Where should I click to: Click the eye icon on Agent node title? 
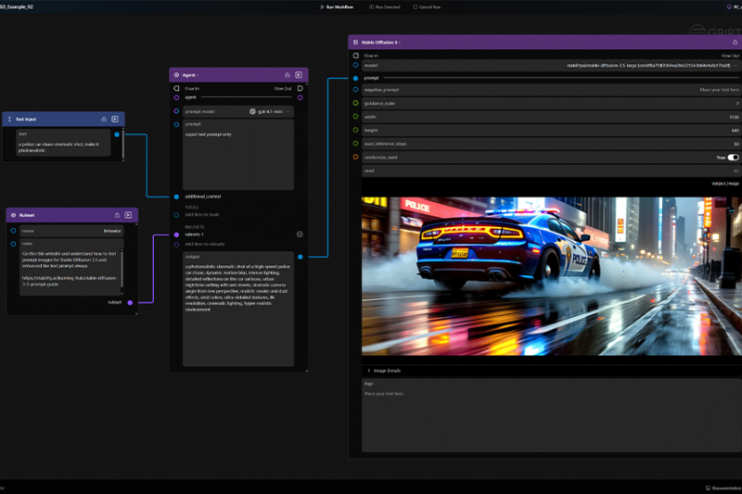[176, 75]
